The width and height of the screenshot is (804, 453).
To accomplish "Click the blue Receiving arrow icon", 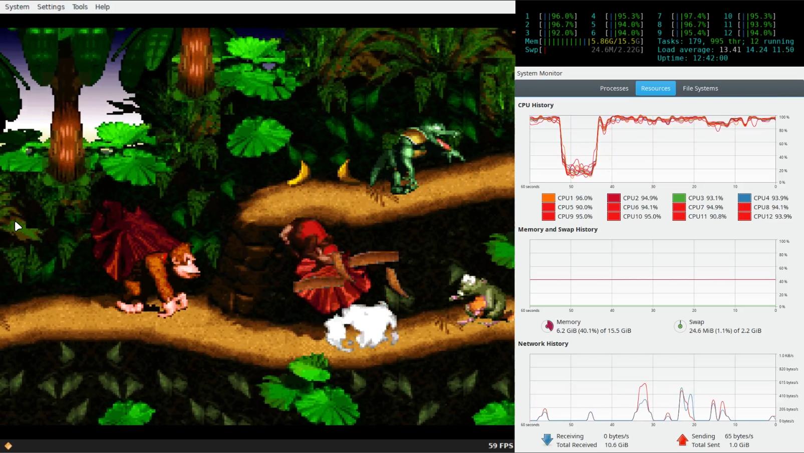I will coord(547,440).
